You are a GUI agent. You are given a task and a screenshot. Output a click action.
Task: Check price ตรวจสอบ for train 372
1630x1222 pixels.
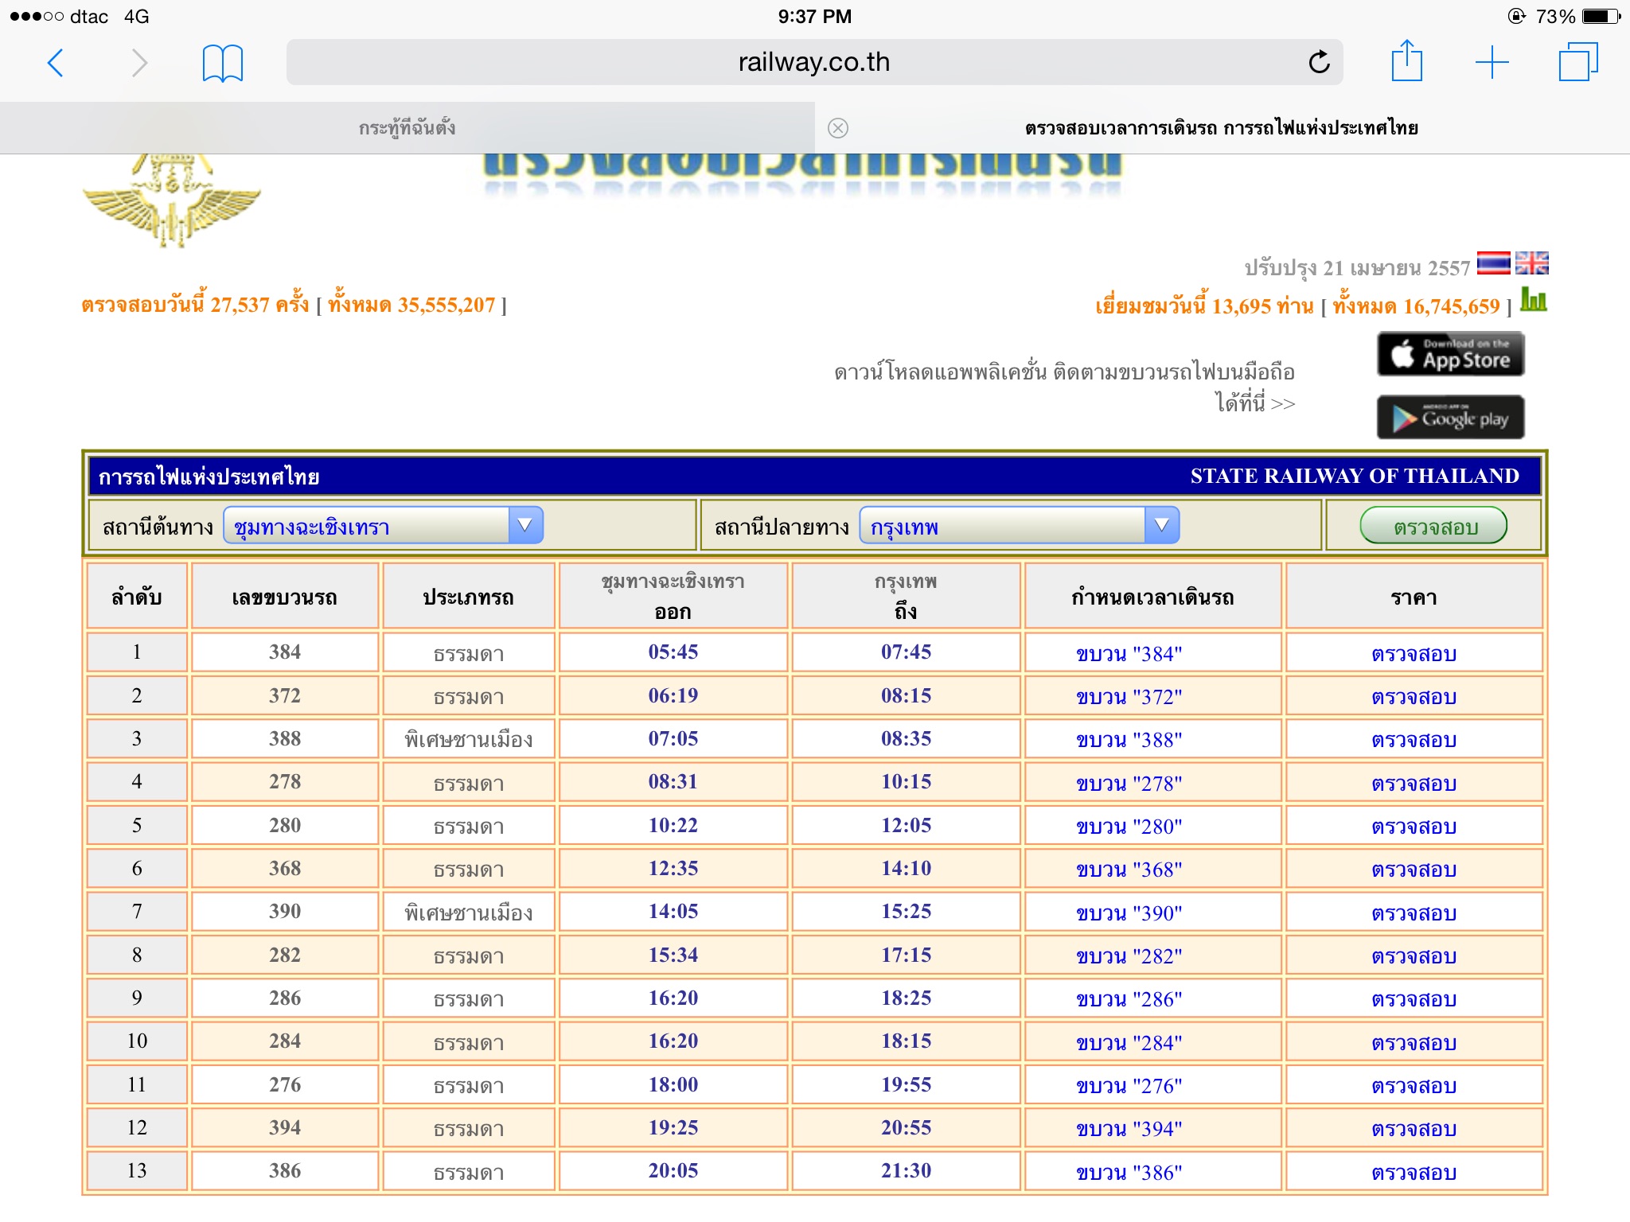pos(1414,697)
